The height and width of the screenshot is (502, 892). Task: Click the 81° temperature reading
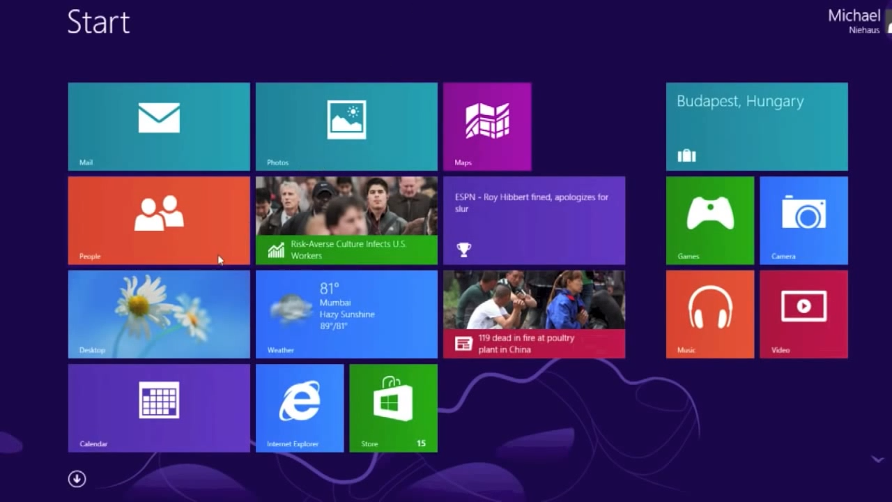(329, 289)
